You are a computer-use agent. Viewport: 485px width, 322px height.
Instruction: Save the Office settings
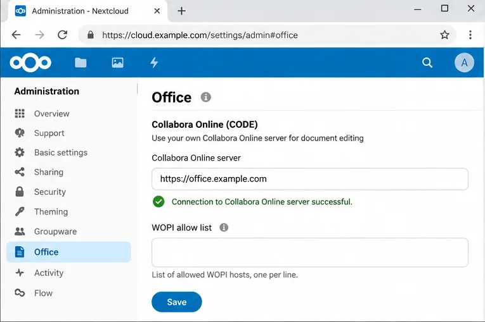177,302
